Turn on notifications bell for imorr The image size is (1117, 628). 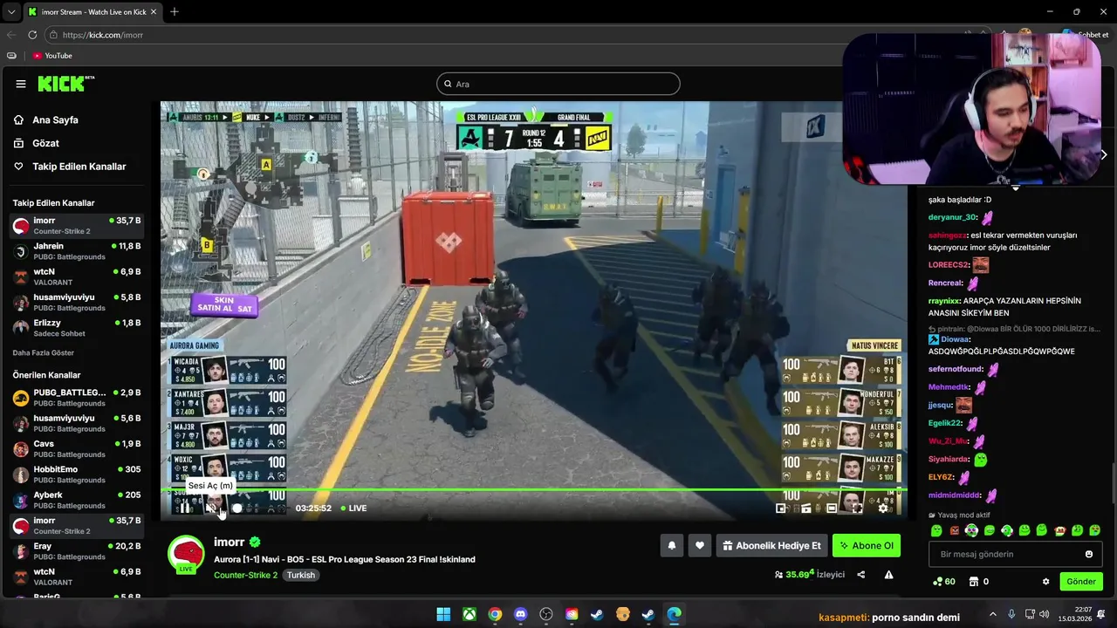pos(672,546)
